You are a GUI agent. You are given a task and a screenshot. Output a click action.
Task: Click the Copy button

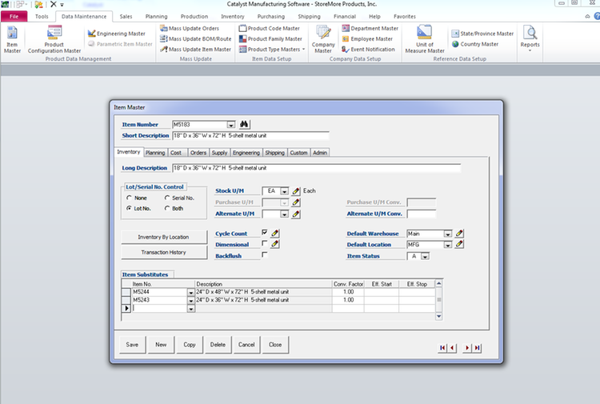190,345
